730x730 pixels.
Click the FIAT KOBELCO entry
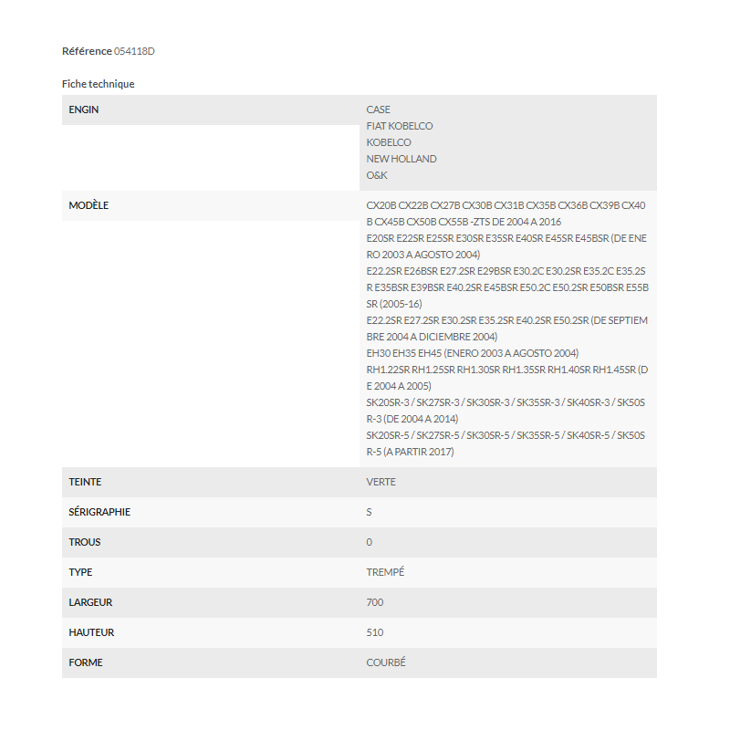click(400, 126)
